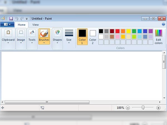The width and height of the screenshot is (167, 125).
Task: Activate Color 1 as the active color
Action: coord(82,37)
